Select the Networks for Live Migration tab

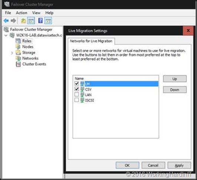click(x=91, y=41)
